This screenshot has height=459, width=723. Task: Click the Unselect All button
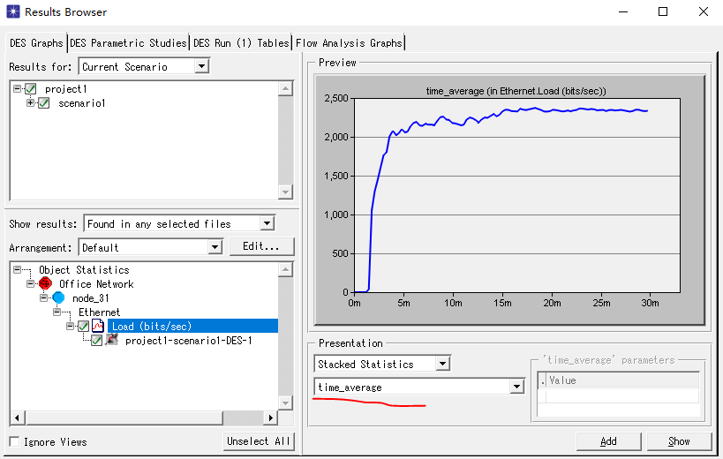(x=258, y=441)
